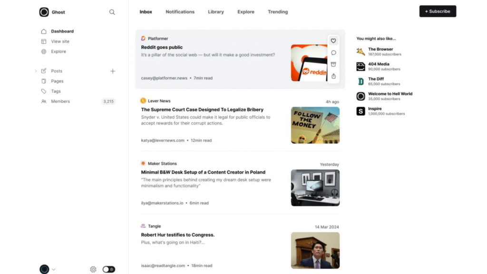Go to Dashboard in sidebar
The image size is (487, 274).
pos(62,31)
